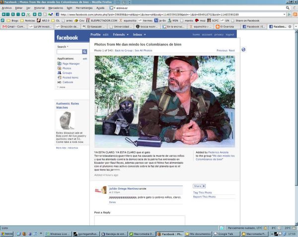Click the magnifier icon in browser search box
Image resolution: width=298 pixels, height=237 pixels.
tap(288, 8)
